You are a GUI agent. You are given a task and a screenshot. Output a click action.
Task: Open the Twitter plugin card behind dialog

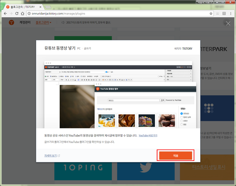pyautogui.click(x=146, y=171)
